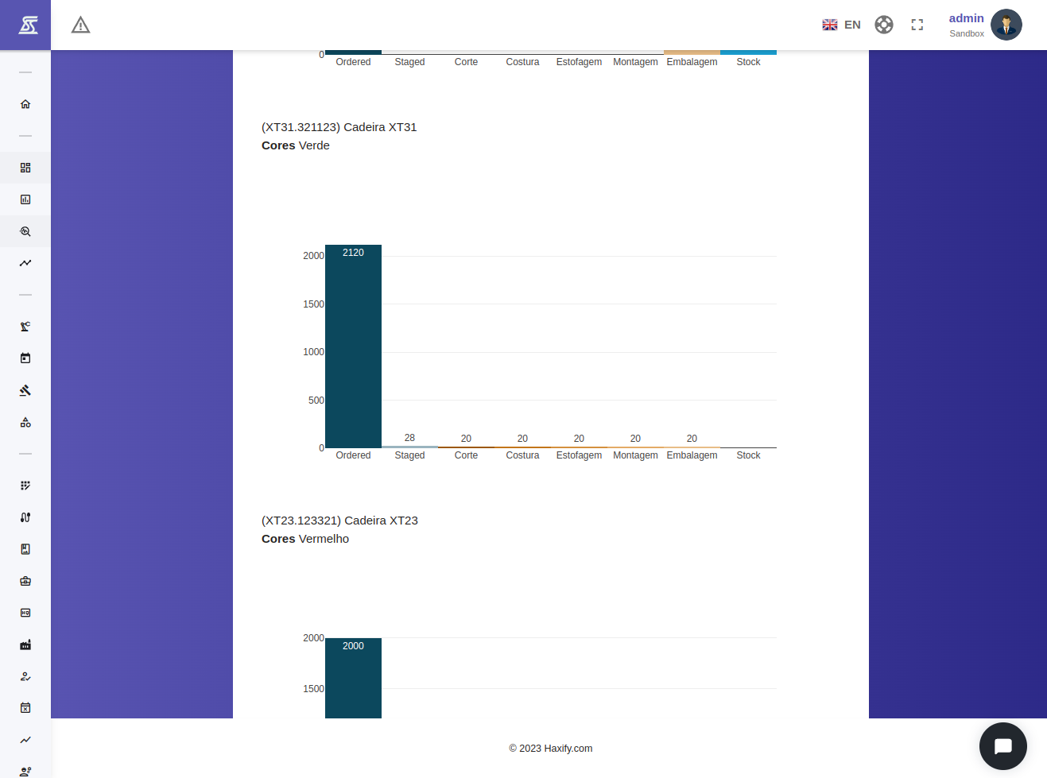
Task: Click the Sandbox label under admin
Action: click(x=967, y=33)
